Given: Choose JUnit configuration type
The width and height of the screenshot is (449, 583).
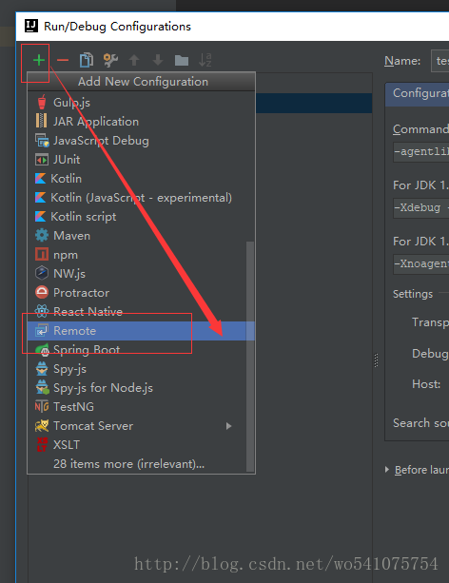Looking at the screenshot, I should [137, 160].
